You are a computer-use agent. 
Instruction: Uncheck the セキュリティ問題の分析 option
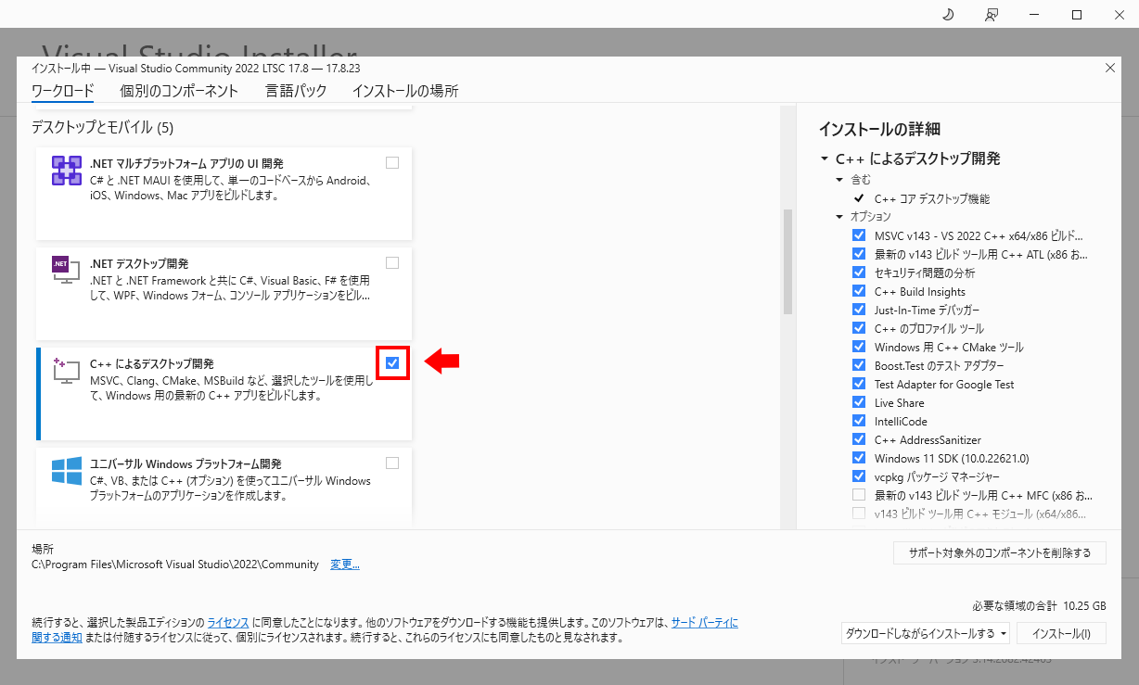pyautogui.click(x=858, y=273)
